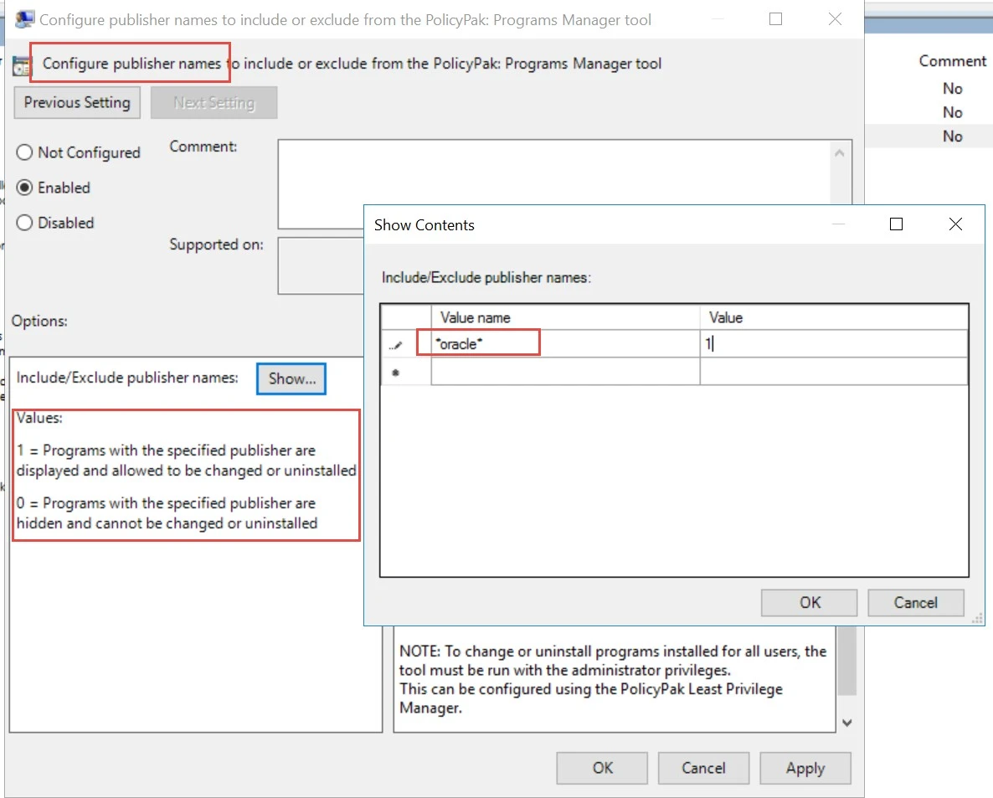The image size is (993, 798).
Task: Click the policy icon beside the setting title
Action: (x=21, y=63)
